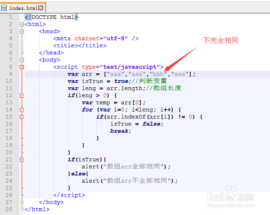Click arr.indexOf(arr[i]) expression
This screenshot has width=270, height=215.
point(140,117)
